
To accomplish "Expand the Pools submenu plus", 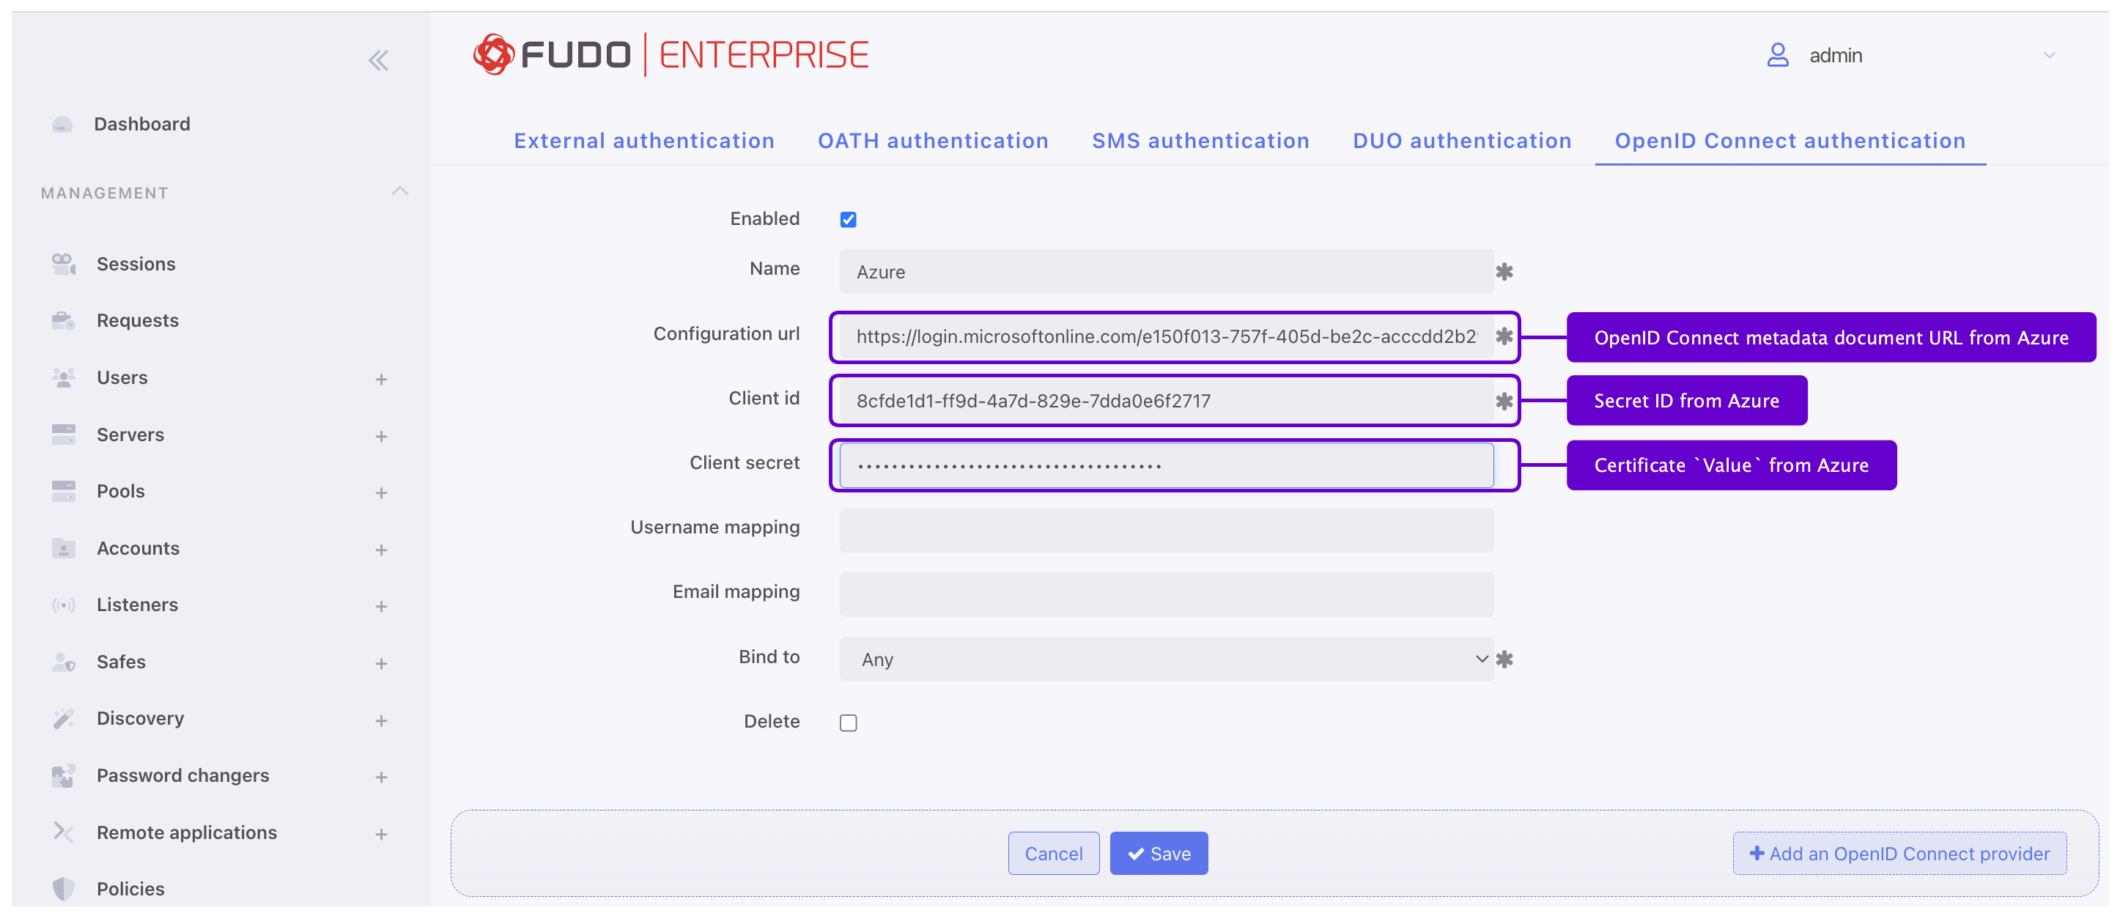I will 381,493.
